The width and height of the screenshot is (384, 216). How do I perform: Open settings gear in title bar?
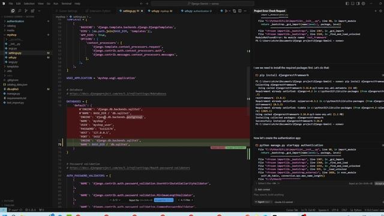[364, 4]
